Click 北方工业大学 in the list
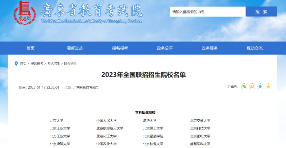Image resolution: width=286 pixels, height=148 pixels. pos(60,136)
